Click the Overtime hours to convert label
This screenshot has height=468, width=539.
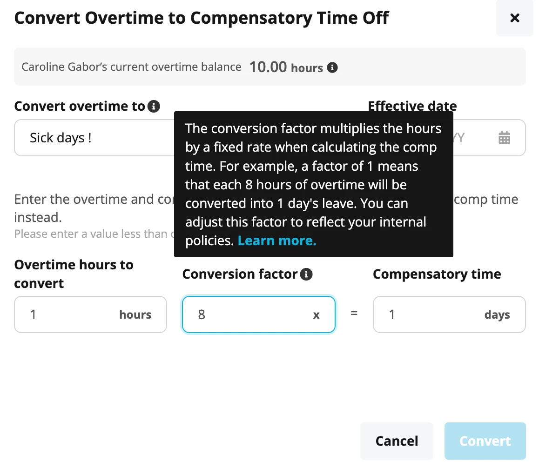74,274
